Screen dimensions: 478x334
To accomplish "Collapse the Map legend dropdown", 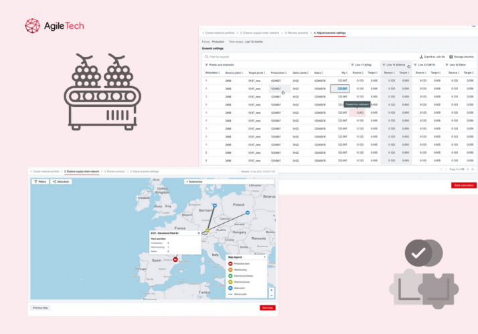I will (265, 257).
